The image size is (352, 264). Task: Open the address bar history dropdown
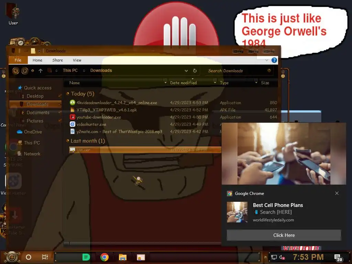(186, 71)
